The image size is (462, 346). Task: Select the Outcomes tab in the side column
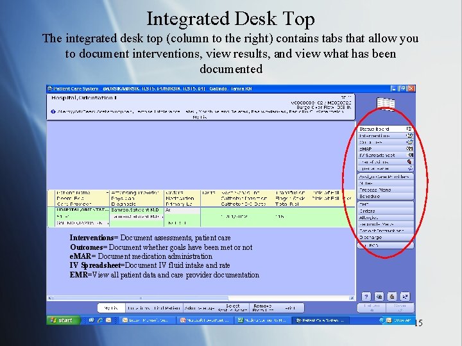tap(386, 142)
